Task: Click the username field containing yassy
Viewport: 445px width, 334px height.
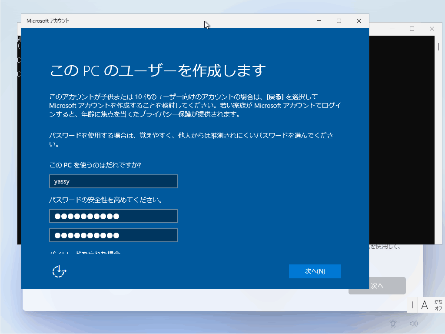Action: click(113, 181)
